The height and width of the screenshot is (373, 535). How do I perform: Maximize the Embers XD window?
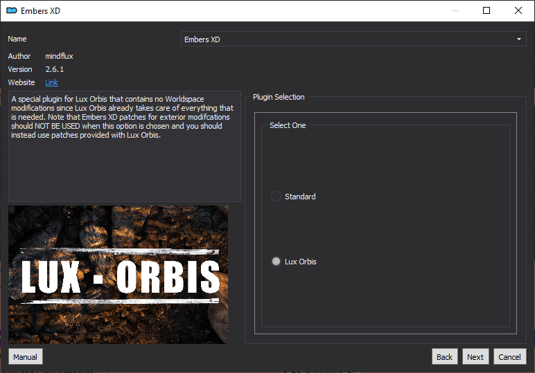click(486, 10)
